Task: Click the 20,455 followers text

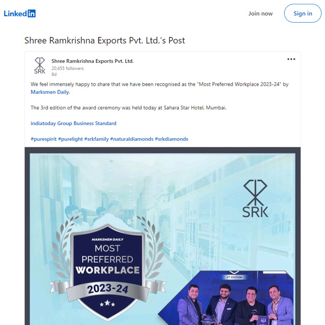Action: coord(68,68)
